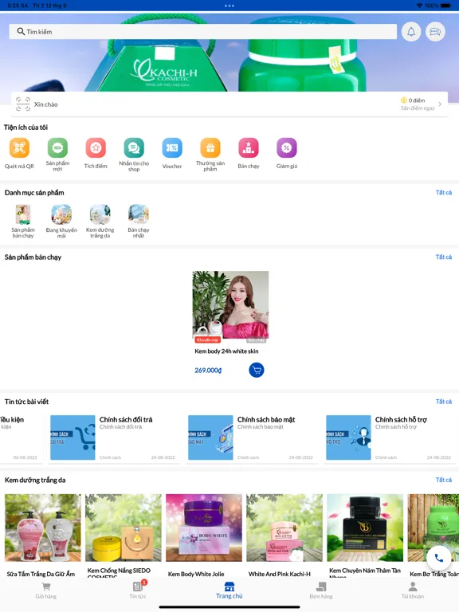Open the chat messages icon
459x612 pixels.
pos(435,32)
